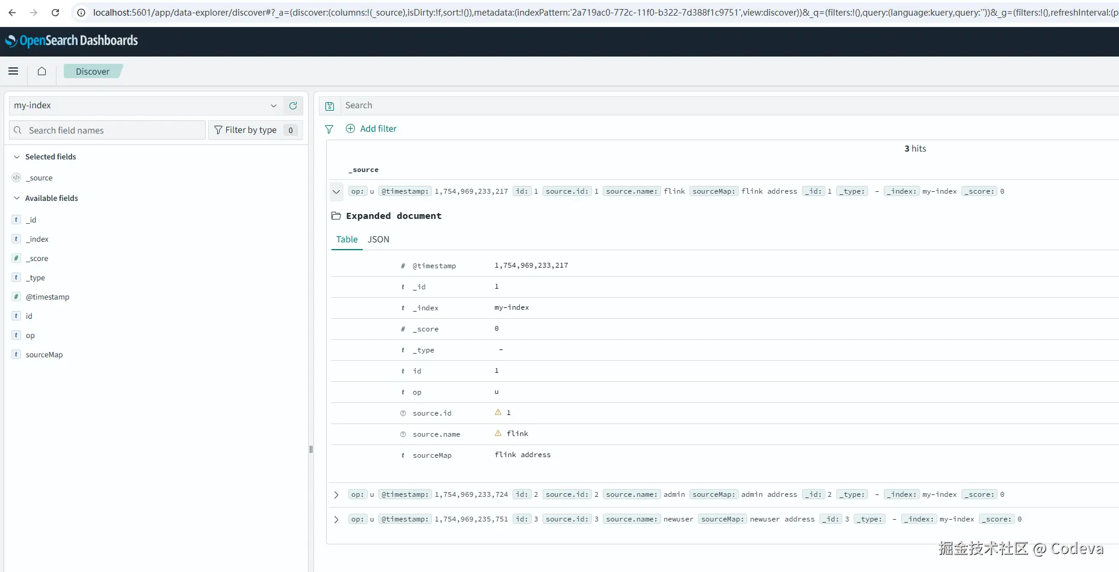Click the sidebar resize handle

click(x=311, y=449)
